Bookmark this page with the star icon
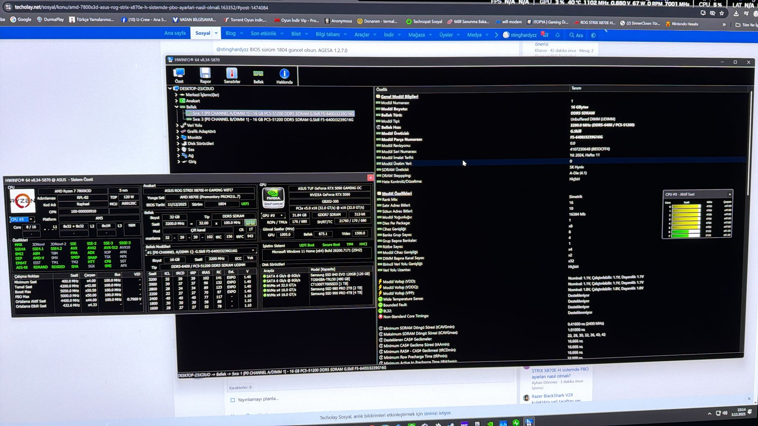 pyautogui.click(x=722, y=13)
